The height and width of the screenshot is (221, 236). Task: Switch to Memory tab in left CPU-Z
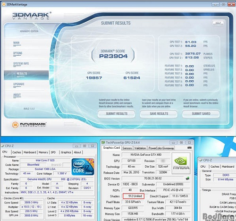pos(43,152)
